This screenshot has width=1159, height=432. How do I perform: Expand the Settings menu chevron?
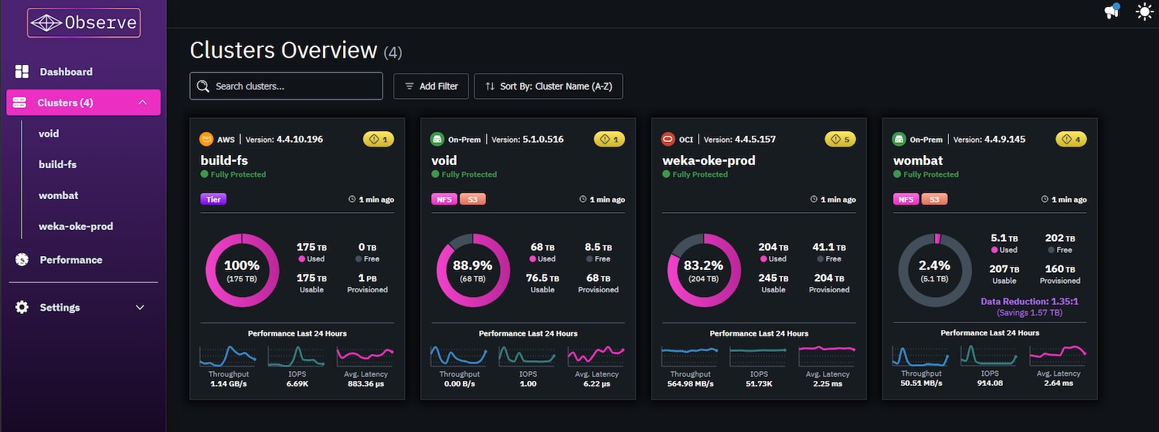click(x=140, y=307)
